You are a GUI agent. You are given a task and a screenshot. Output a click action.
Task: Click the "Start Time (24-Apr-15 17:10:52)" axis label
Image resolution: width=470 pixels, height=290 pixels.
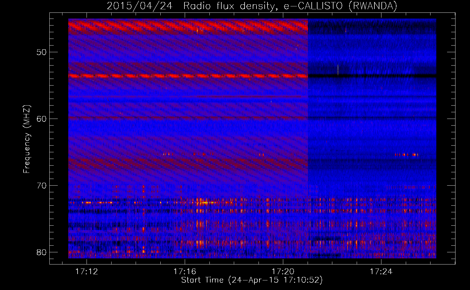click(x=252, y=280)
